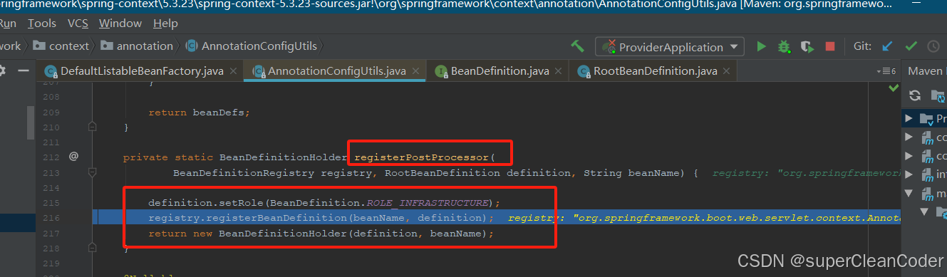Hide the project panel with minus icon
Screen dimensions: 947x277
pyautogui.click(x=24, y=70)
